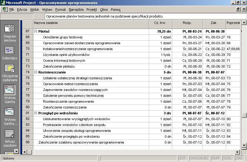Select the Wykres Gantta view icon
The image size is (247, 162).
click(9, 90)
